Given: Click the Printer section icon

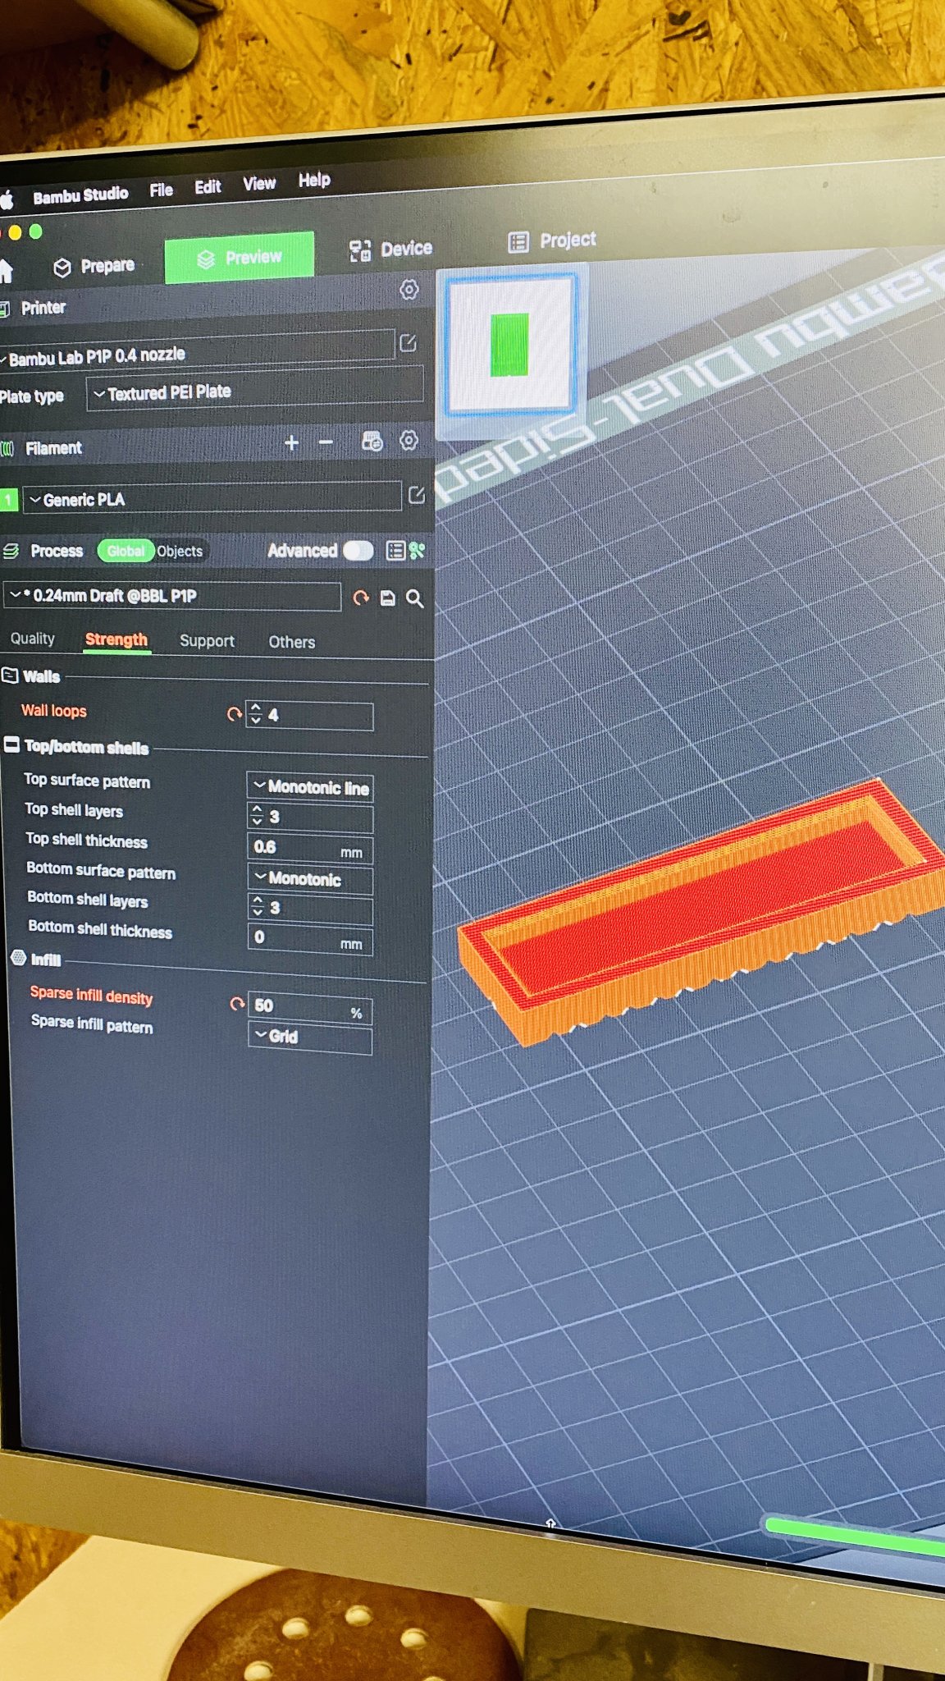Looking at the screenshot, I should tap(5, 309).
